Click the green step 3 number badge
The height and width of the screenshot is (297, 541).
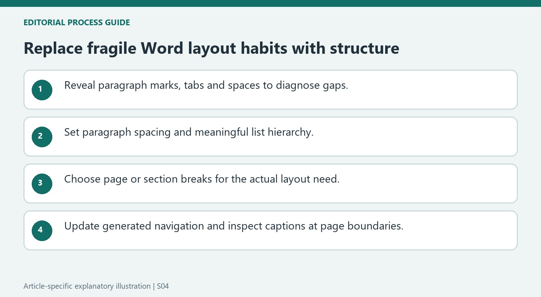click(42, 184)
